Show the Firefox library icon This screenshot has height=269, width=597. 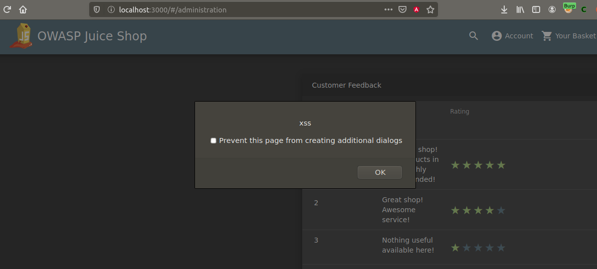tap(520, 9)
